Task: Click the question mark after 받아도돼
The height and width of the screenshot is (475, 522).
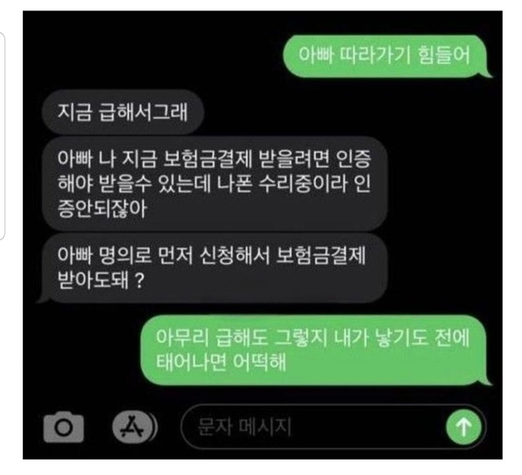Action: (x=140, y=281)
